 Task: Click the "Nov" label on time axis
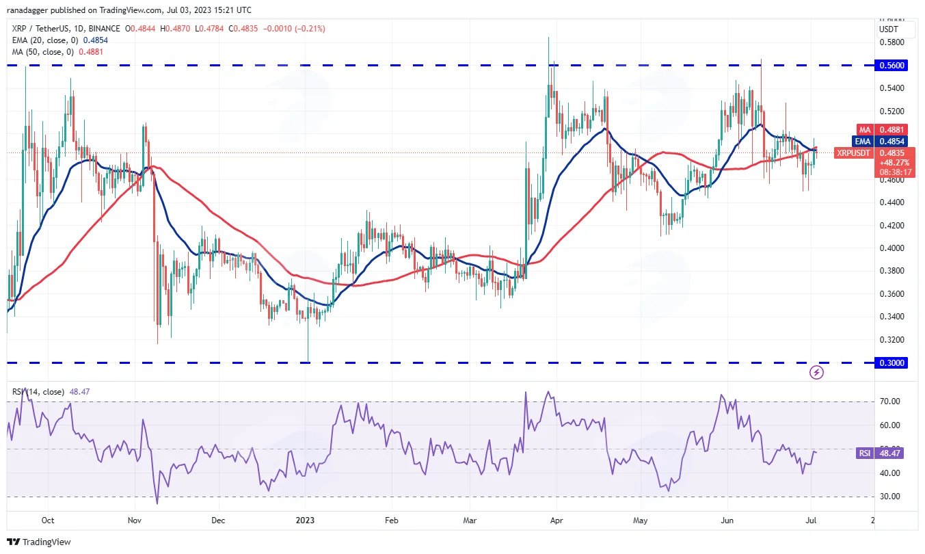point(135,520)
